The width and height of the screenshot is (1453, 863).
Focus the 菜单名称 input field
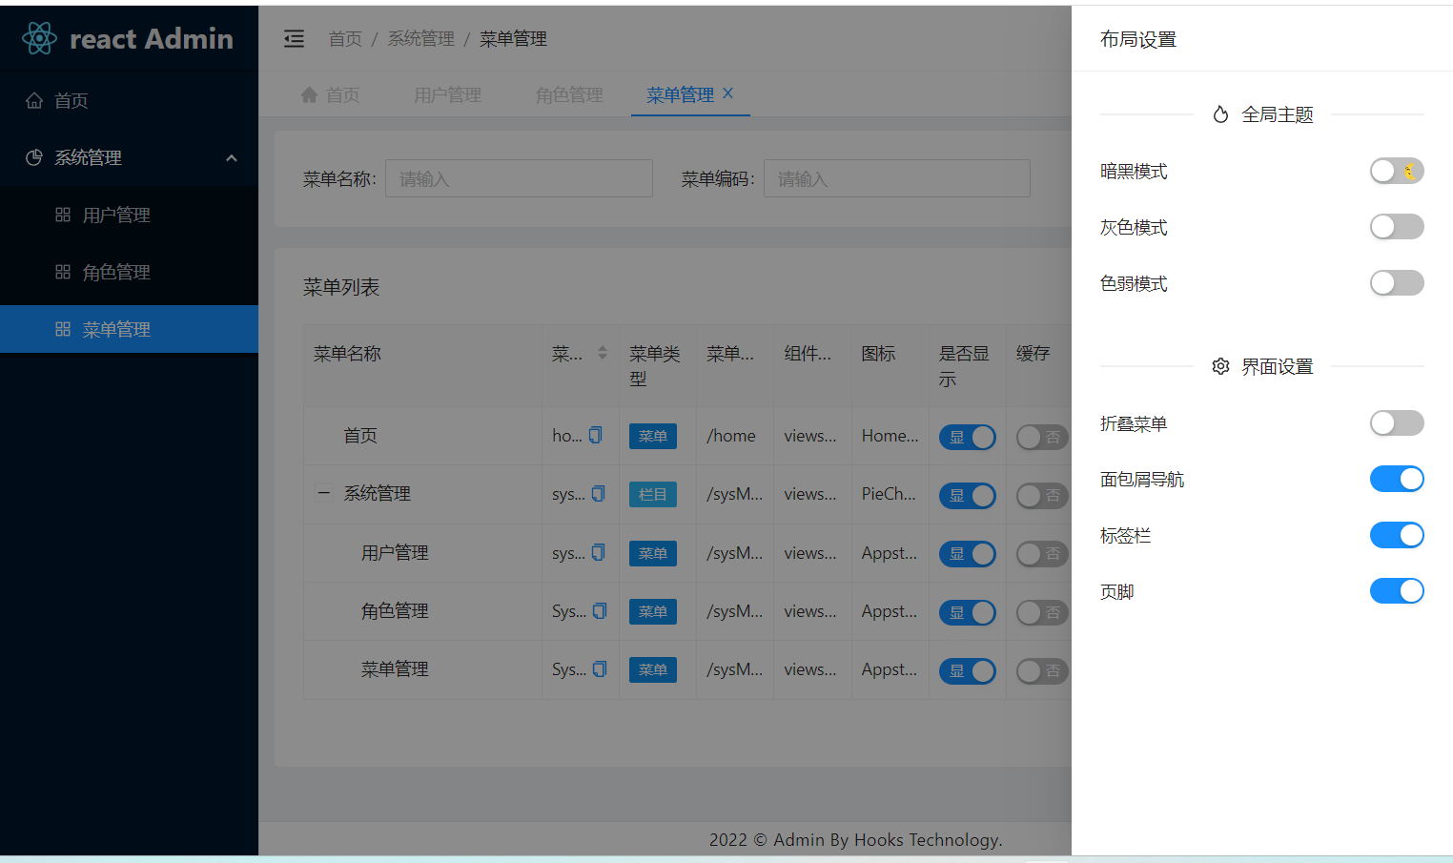pyautogui.click(x=519, y=178)
